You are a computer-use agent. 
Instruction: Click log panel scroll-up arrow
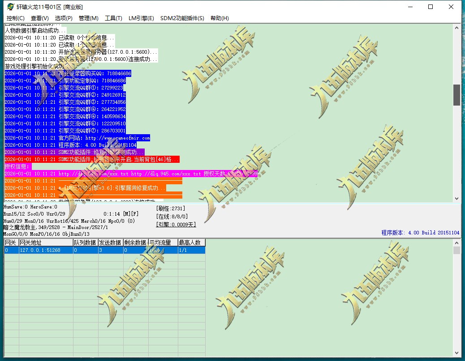[x=456, y=28]
